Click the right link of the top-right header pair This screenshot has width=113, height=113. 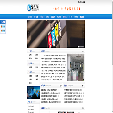[x=83, y=2]
